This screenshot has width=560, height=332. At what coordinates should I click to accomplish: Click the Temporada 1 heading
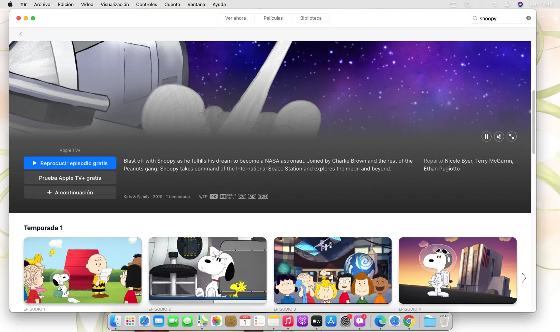point(43,228)
